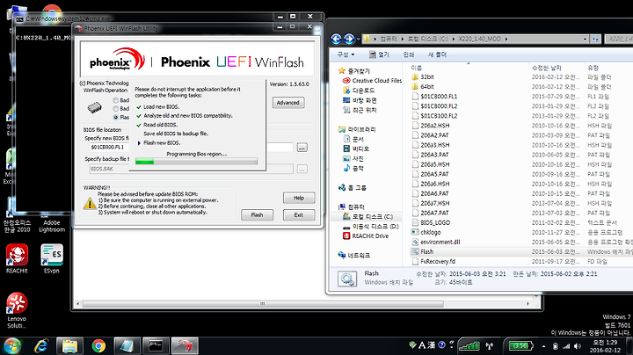
Task: Sort files by the 유형 column header
Action: point(593,68)
